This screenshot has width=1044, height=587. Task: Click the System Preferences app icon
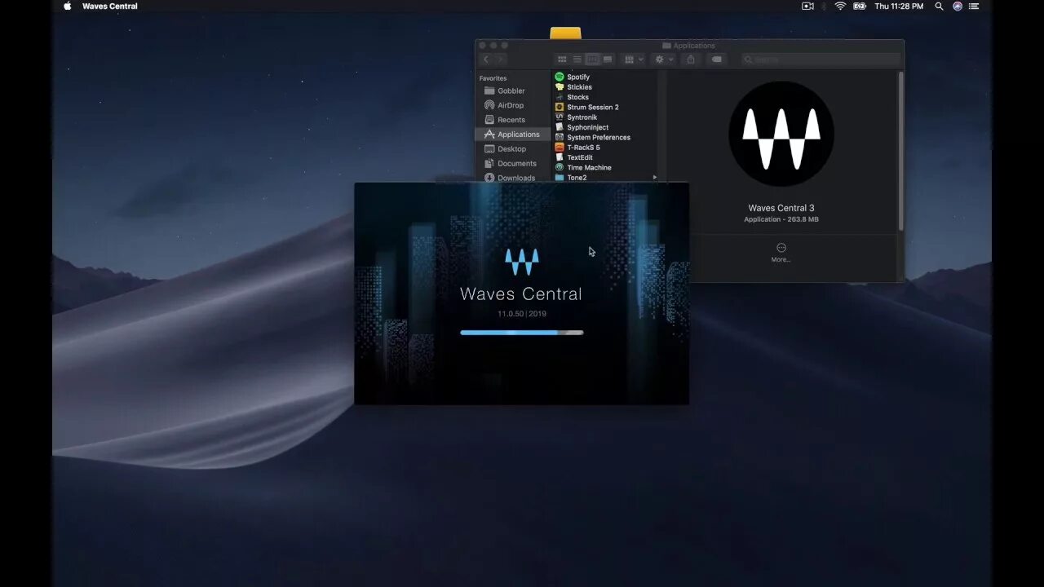coord(560,137)
